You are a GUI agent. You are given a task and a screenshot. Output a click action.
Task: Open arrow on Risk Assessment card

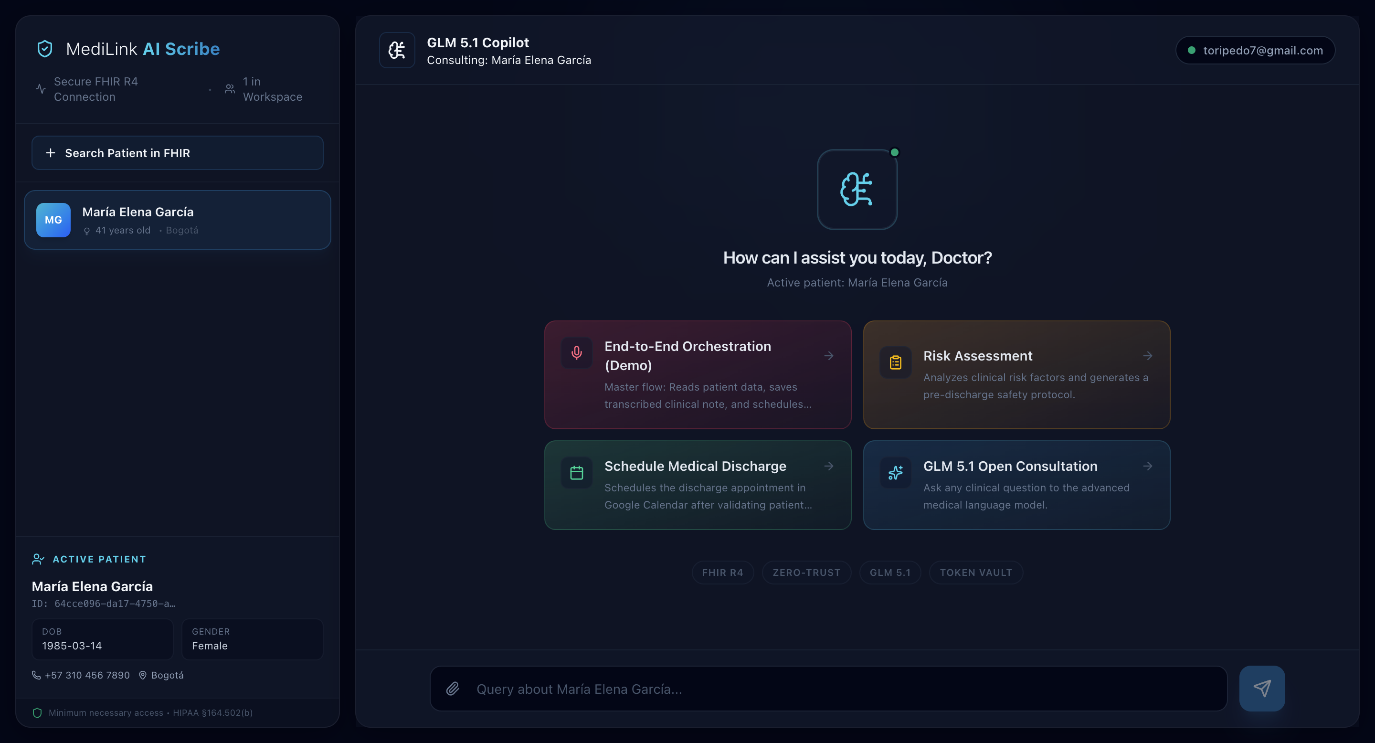click(1147, 356)
